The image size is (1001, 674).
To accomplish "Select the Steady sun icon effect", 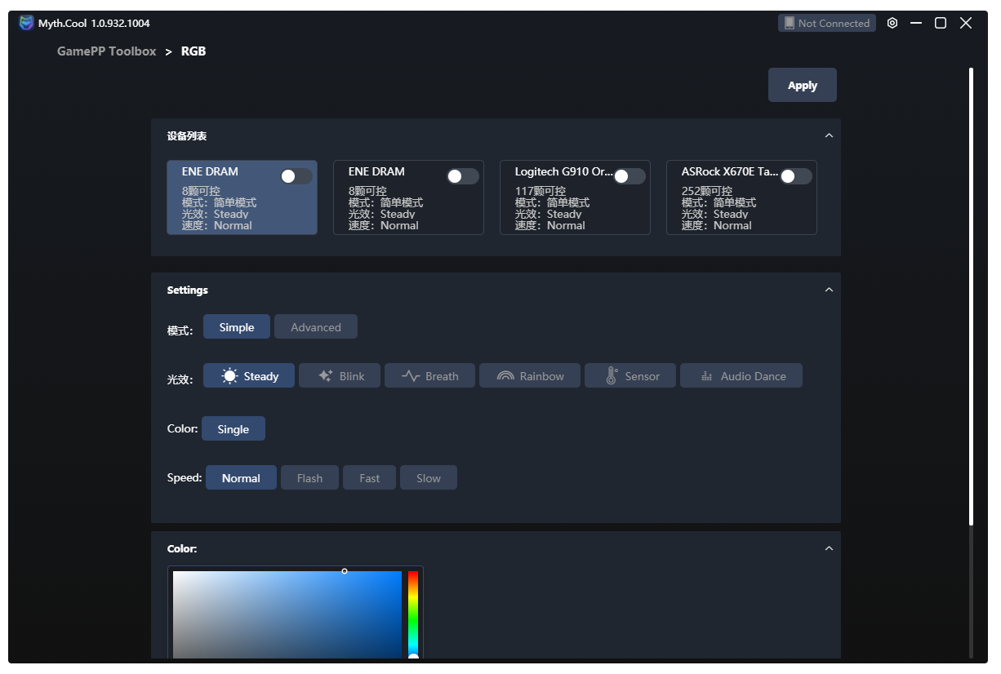I will coord(249,376).
